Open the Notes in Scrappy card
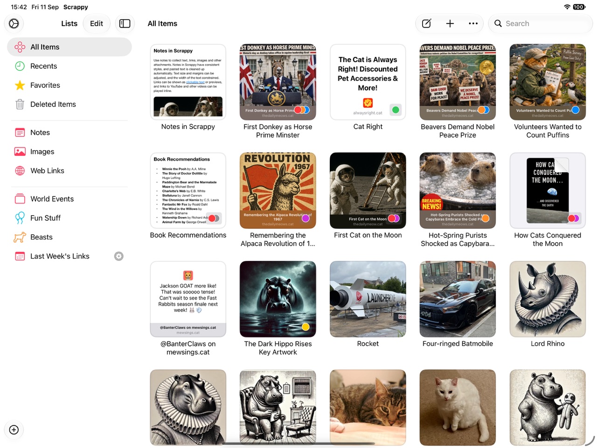 coord(188,82)
